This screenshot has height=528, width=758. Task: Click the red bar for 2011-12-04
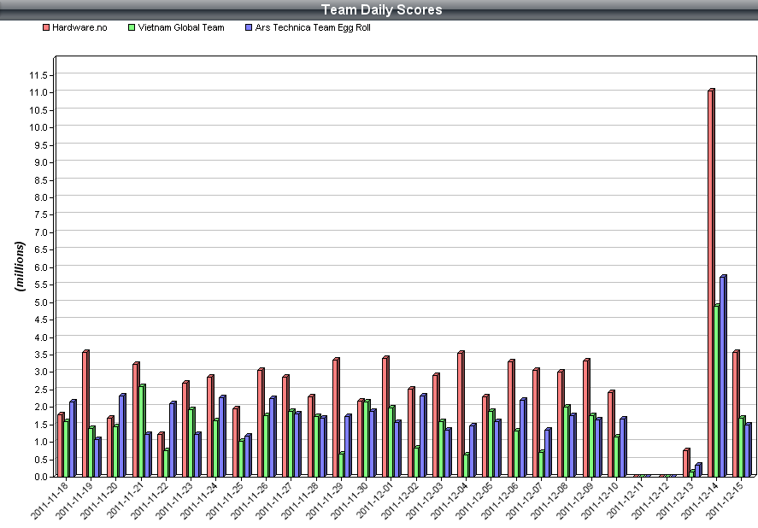point(461,414)
